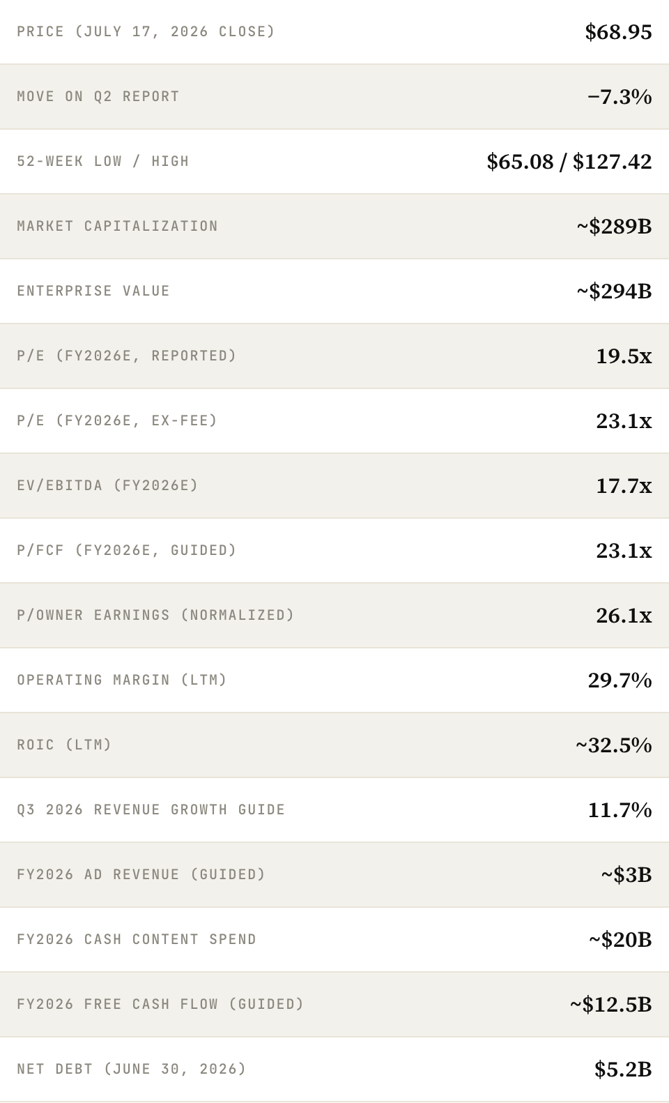
Task: Click the FY2026 Cash Content Spend label
Action: pos(137,939)
